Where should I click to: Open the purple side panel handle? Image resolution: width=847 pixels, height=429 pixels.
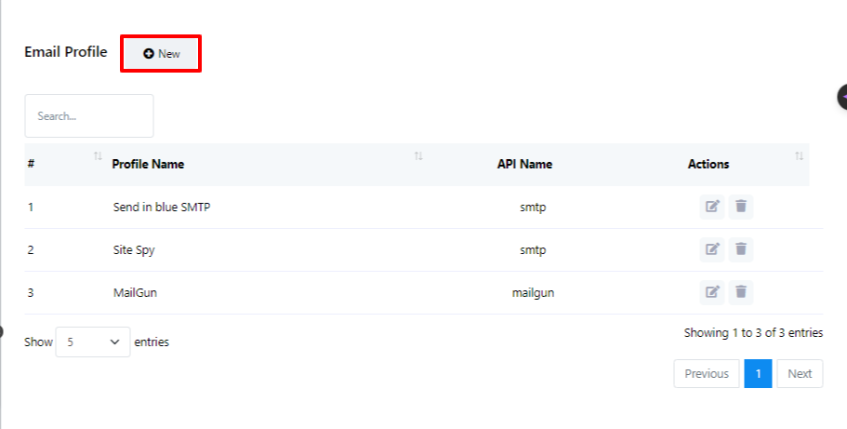pos(842,96)
